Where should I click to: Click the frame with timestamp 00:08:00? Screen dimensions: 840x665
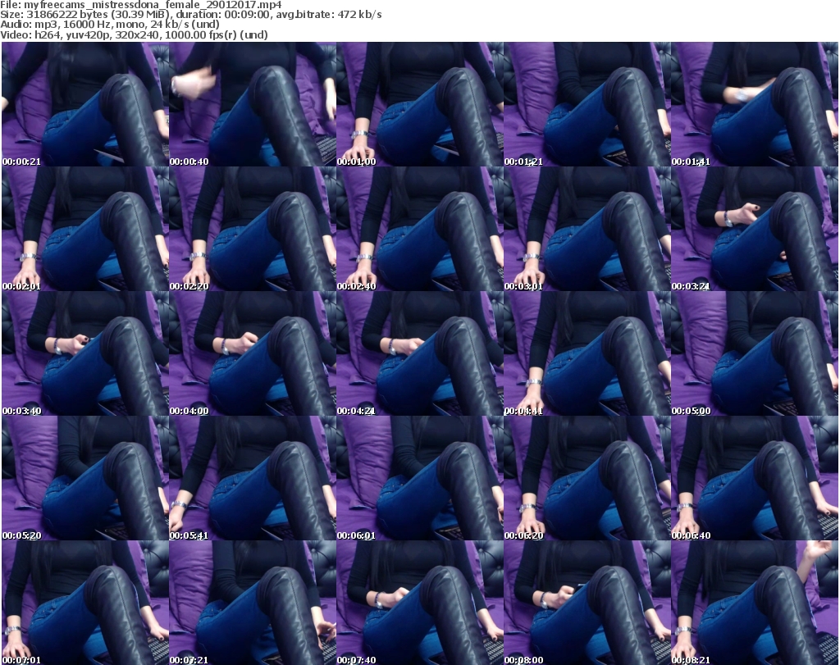coord(587,603)
